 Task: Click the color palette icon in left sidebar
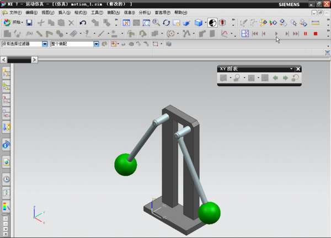[6, 207]
